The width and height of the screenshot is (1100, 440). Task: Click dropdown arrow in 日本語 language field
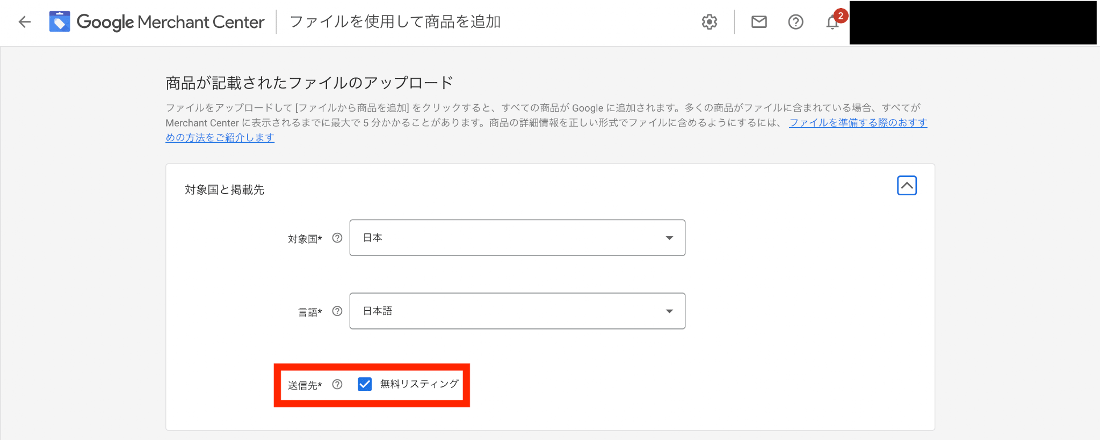pos(669,311)
